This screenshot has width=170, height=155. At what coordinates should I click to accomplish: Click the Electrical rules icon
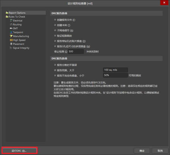coord(11,20)
